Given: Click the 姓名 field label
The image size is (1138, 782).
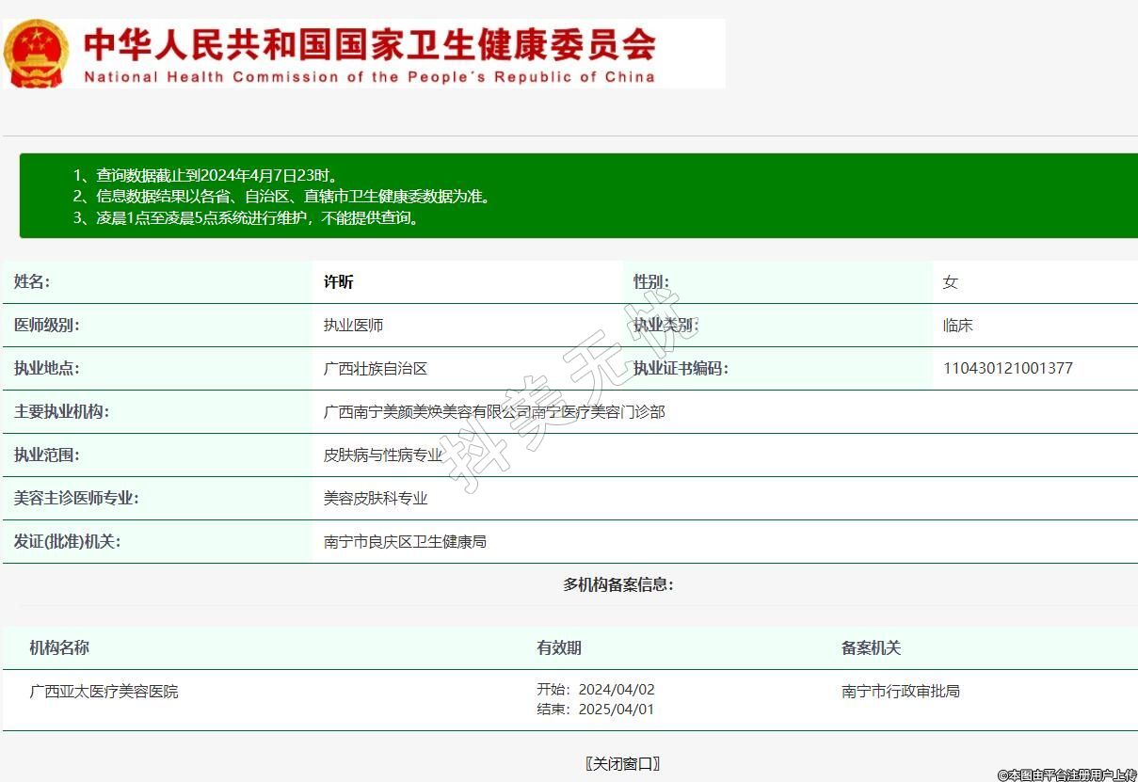Looking at the screenshot, I should (32, 282).
